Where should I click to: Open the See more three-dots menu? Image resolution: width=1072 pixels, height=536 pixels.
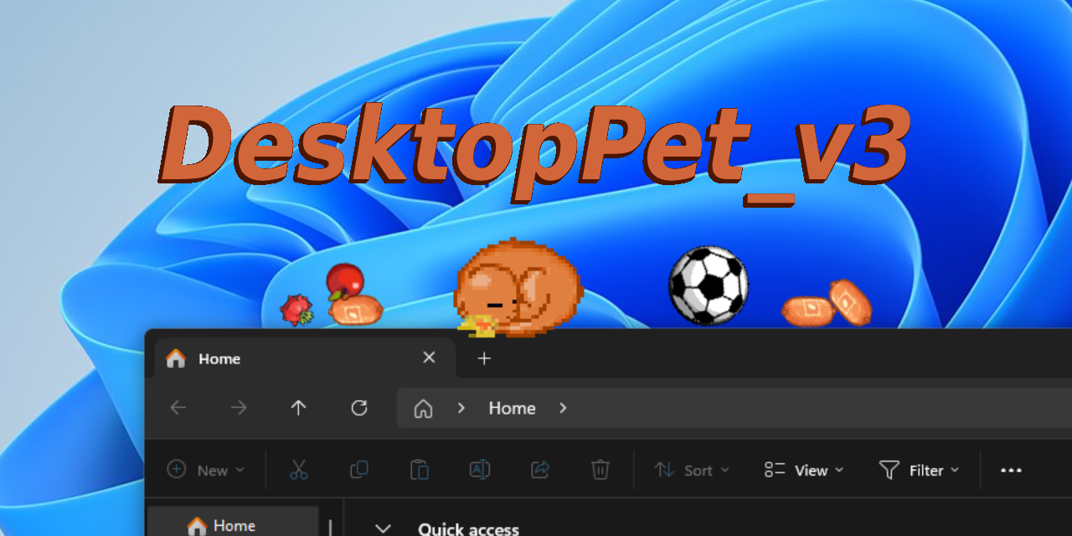pos(1012,471)
